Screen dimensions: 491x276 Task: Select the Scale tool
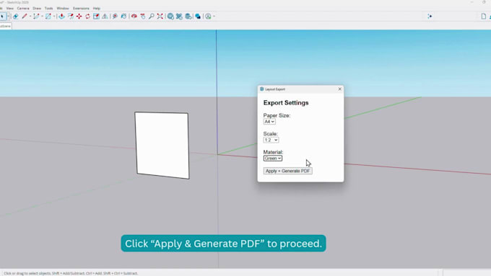96,17
